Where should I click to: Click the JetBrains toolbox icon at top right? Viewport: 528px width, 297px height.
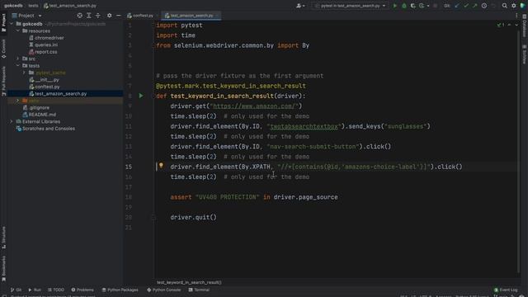point(522,6)
